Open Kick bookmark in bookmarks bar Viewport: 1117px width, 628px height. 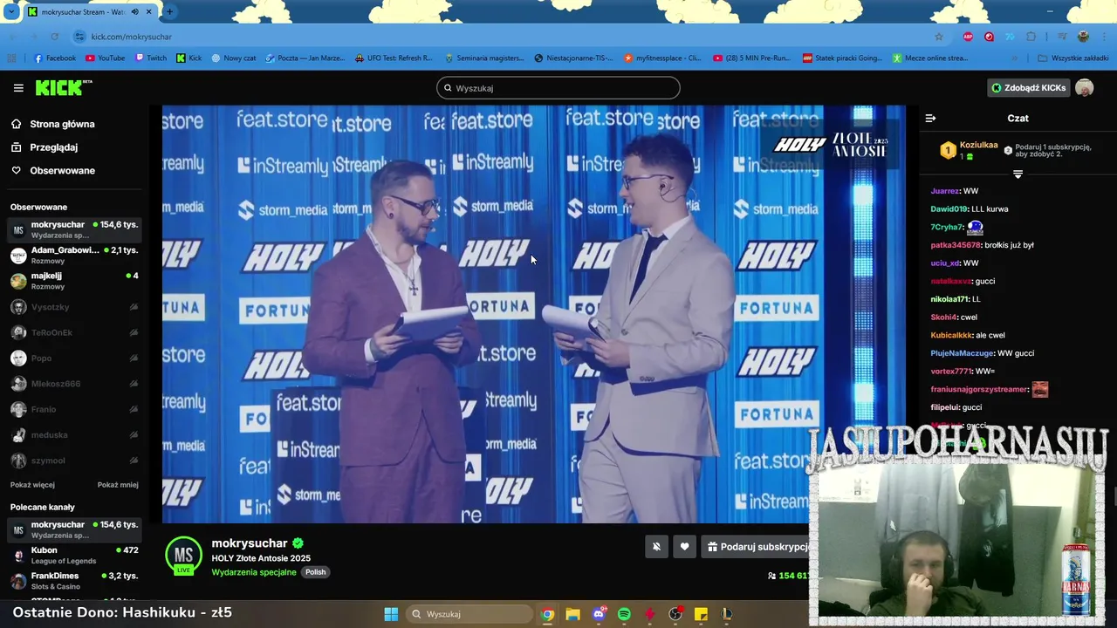click(x=189, y=58)
